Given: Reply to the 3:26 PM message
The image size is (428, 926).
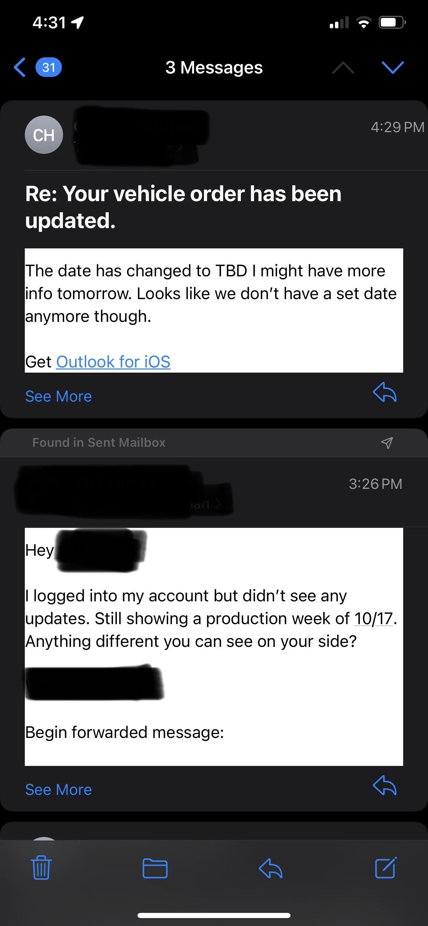Looking at the screenshot, I should (x=385, y=785).
